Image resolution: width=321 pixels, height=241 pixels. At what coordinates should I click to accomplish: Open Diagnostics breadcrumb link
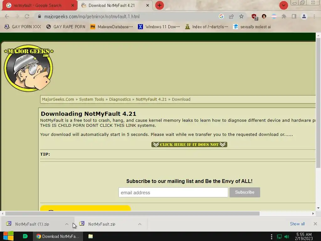point(120,99)
